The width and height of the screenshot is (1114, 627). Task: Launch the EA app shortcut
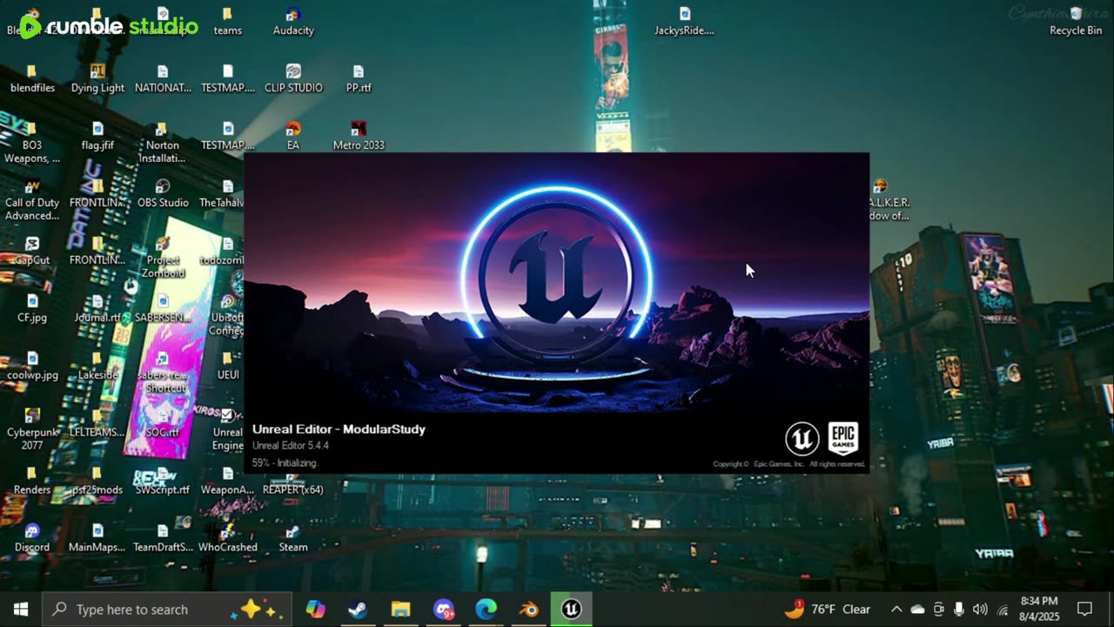293,137
